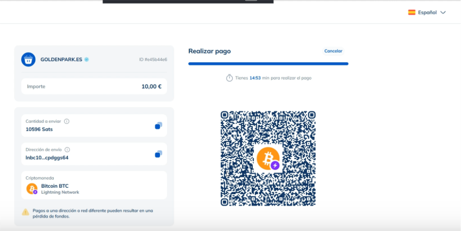Viewport: 461px width, 231px height.
Task: Copy the lnbc10...cpdggs64 send address
Action: [158, 154]
